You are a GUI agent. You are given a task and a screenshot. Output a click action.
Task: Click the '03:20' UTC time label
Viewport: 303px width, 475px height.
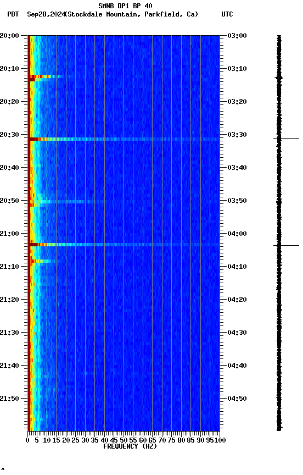coord(237,102)
